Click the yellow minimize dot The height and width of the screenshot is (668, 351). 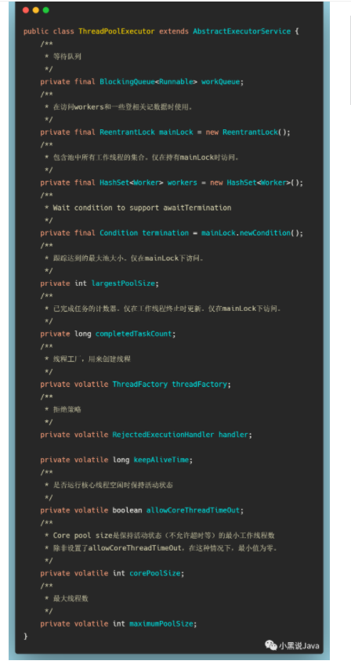[36, 10]
